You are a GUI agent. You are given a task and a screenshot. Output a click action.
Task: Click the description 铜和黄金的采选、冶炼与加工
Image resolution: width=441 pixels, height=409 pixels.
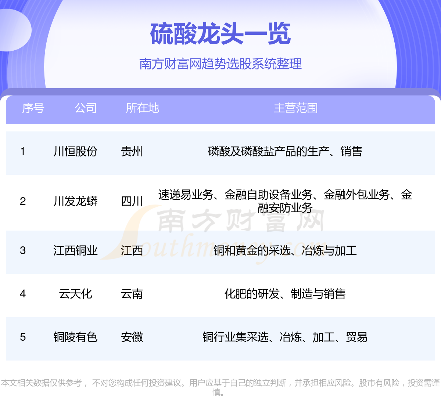tap(285, 250)
